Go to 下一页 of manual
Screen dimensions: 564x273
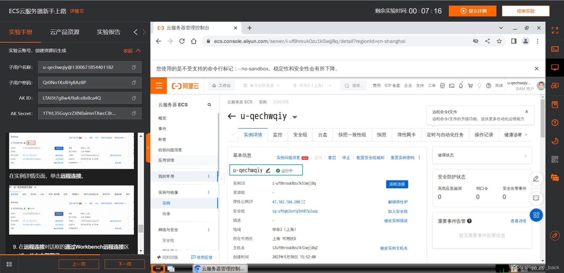[125, 264]
